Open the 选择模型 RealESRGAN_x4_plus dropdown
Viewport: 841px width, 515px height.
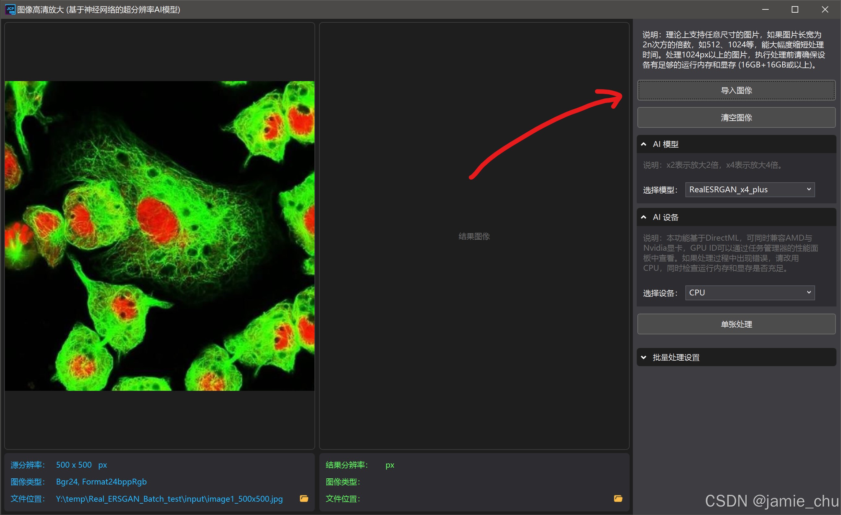tap(750, 189)
